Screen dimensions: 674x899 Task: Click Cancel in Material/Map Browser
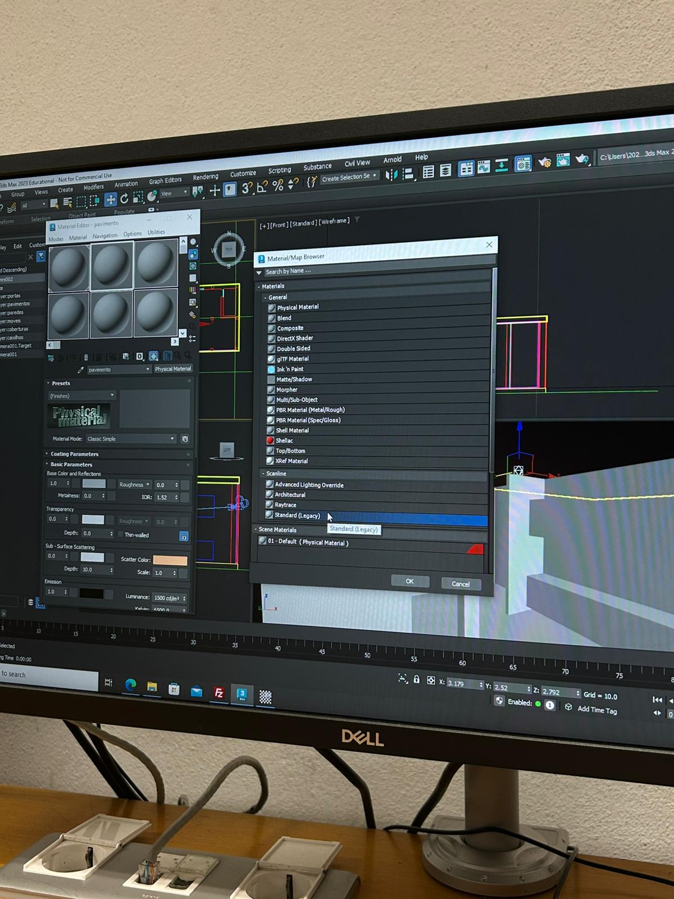[460, 584]
